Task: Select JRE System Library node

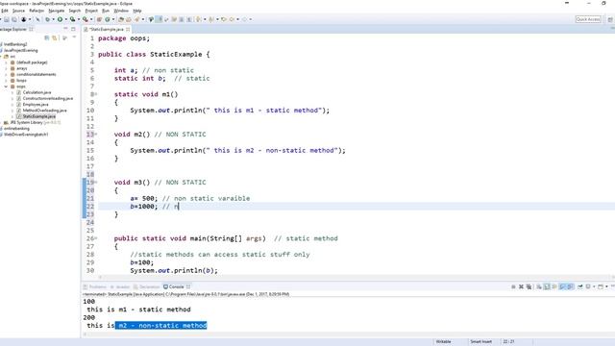Action: [x=32, y=122]
